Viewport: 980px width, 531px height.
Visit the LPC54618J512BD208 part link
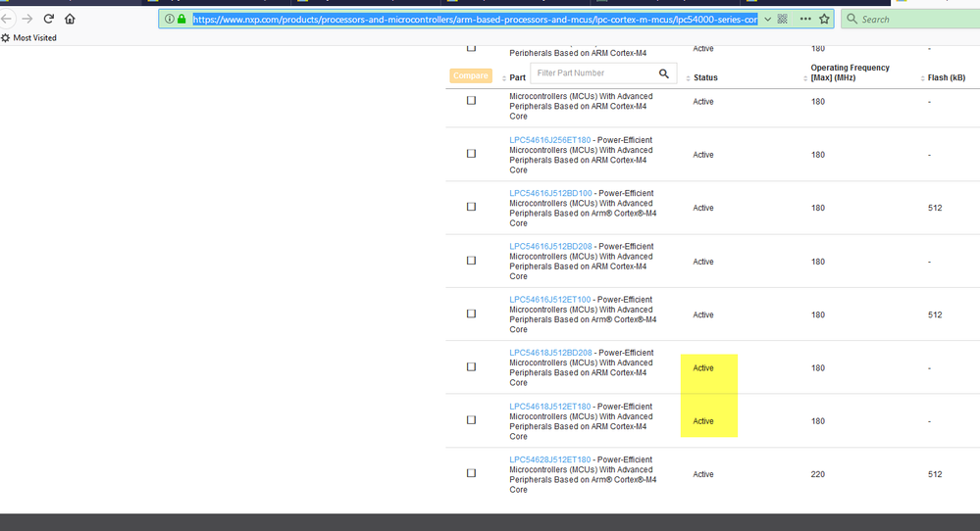[550, 353]
